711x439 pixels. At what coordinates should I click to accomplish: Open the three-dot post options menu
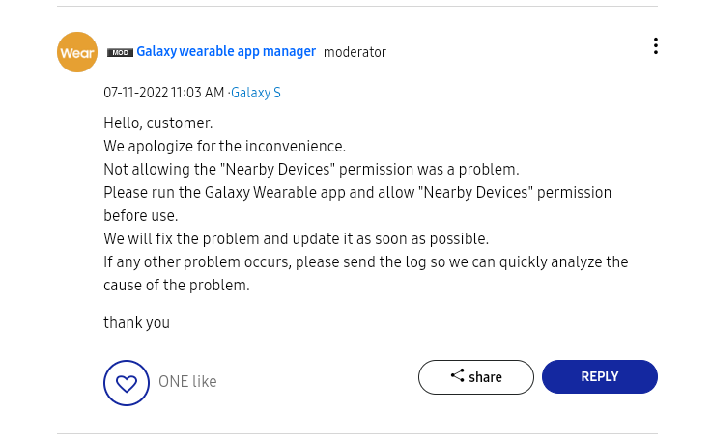pyautogui.click(x=656, y=46)
